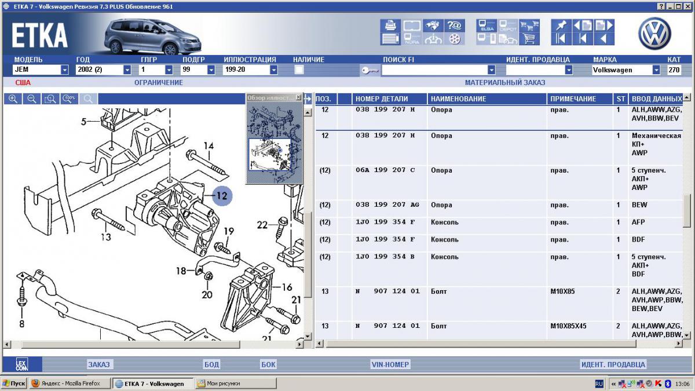Click the zoom out magnifier icon
The height and width of the screenshot is (391, 695).
click(32, 99)
